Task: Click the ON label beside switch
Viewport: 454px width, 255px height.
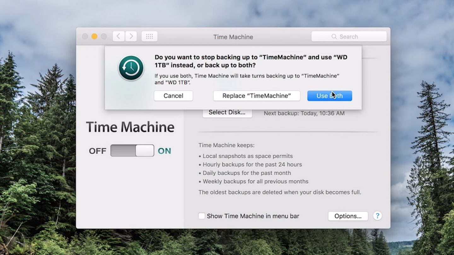Action: pyautogui.click(x=165, y=151)
